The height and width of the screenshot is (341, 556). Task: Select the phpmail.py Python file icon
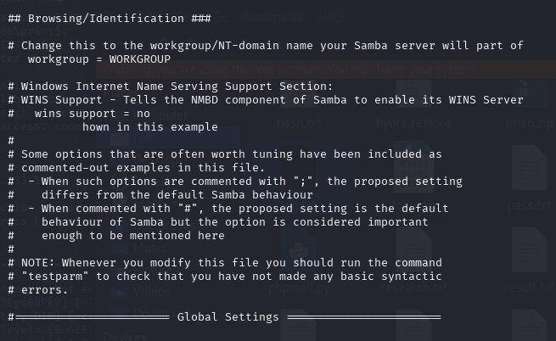point(299,254)
